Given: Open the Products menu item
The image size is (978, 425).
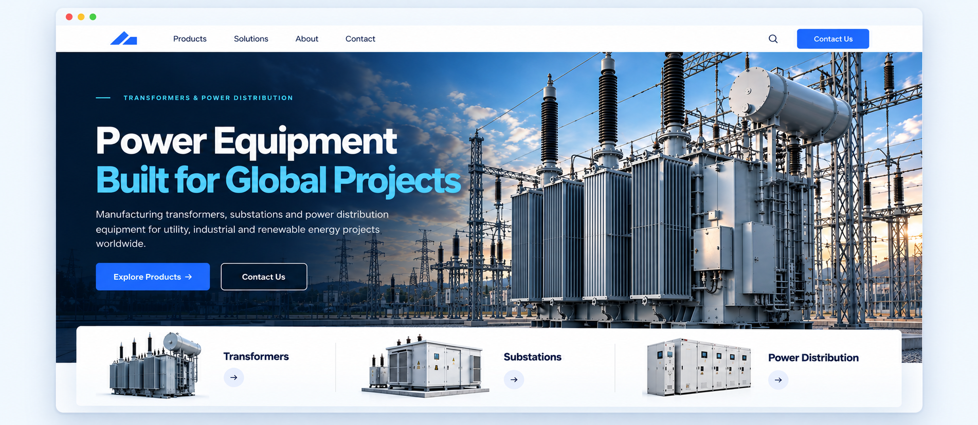Looking at the screenshot, I should pyautogui.click(x=190, y=39).
